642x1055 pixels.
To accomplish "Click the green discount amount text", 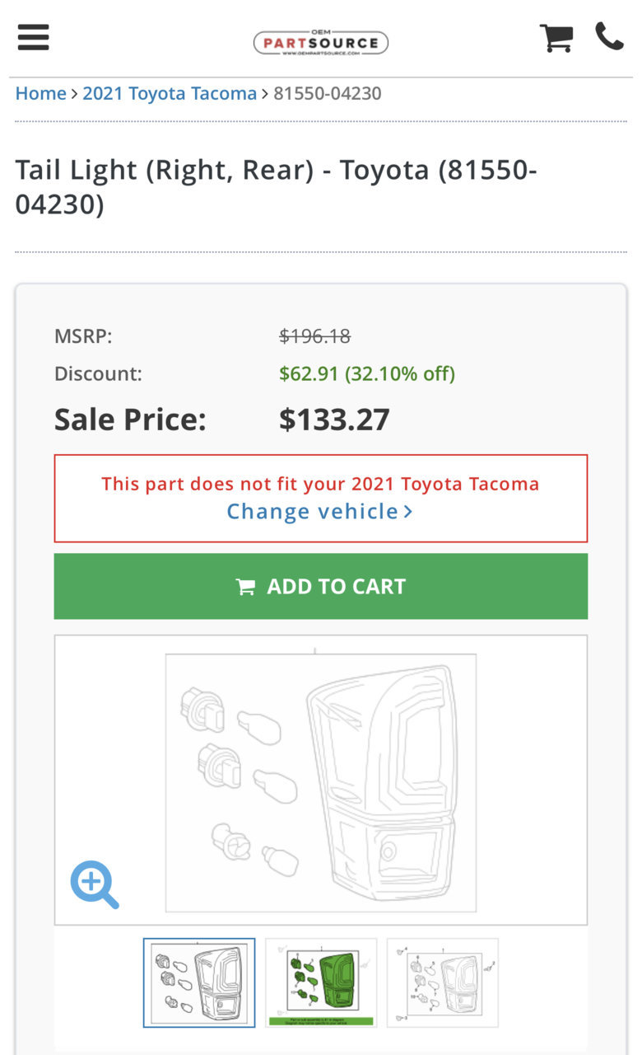I will (367, 373).
